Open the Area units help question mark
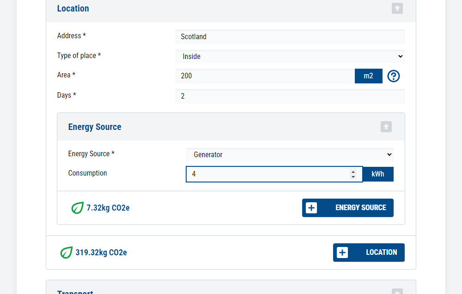The height and width of the screenshot is (294, 462). (x=393, y=76)
